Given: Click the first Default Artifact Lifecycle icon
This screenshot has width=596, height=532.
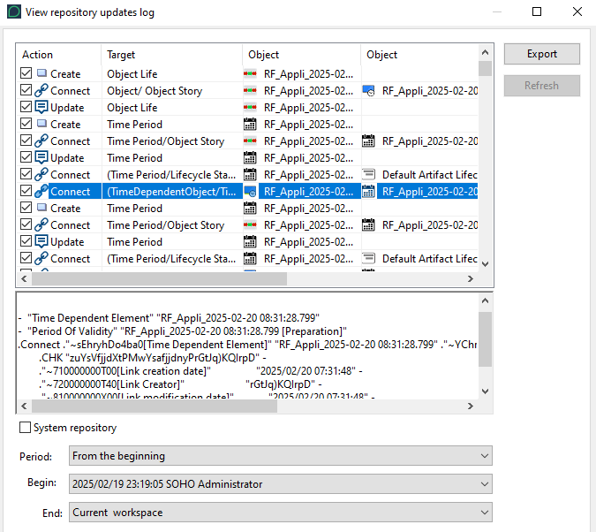Looking at the screenshot, I should [369, 175].
